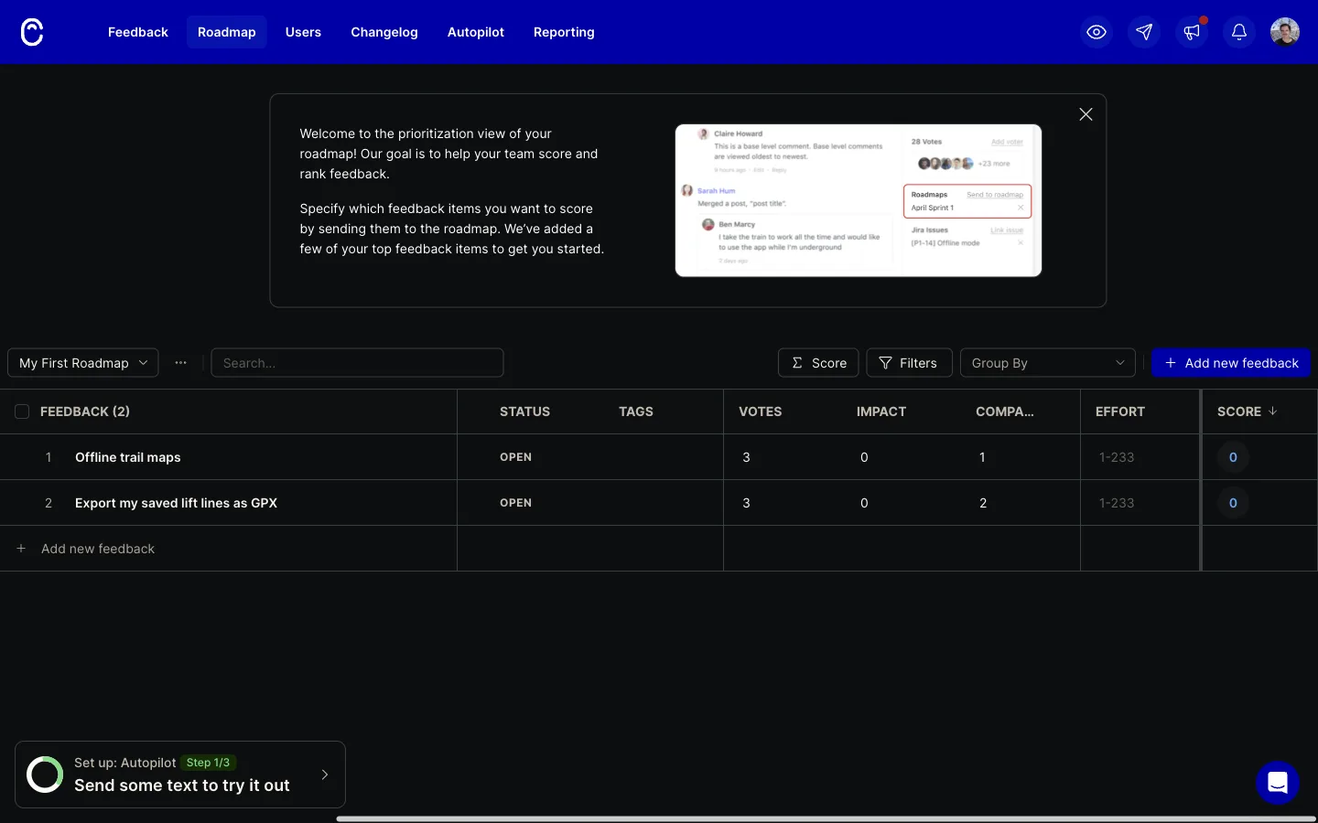Click the Tags column header

[636, 411]
